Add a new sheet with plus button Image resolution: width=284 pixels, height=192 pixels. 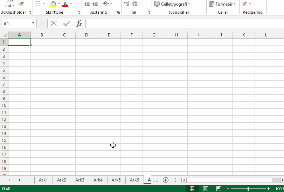point(166,180)
